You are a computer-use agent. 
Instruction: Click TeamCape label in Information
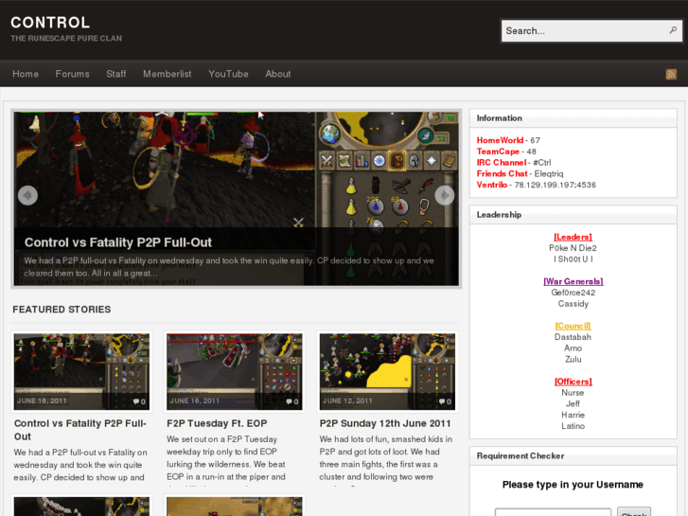[x=498, y=151]
